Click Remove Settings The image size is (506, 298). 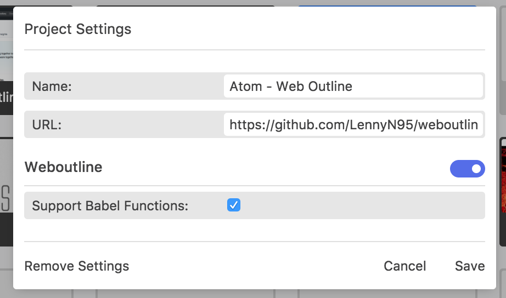tap(77, 266)
